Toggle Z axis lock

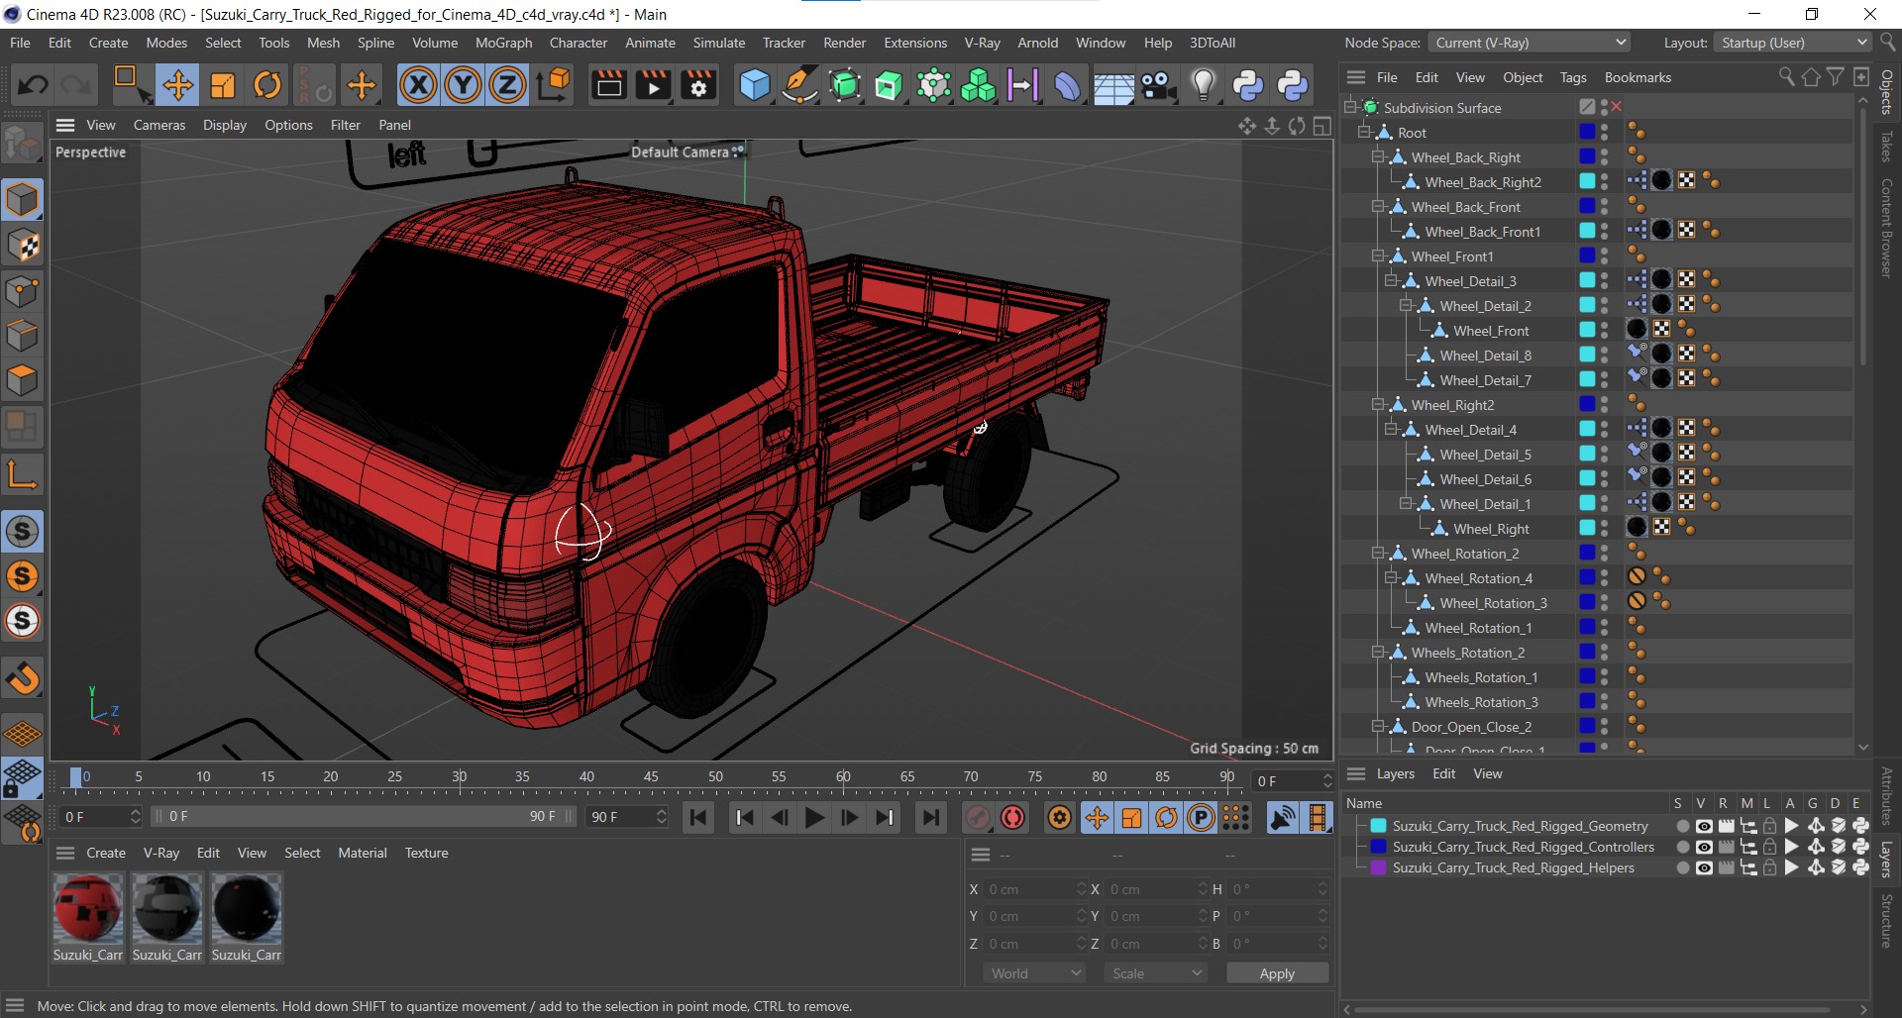tap(507, 85)
